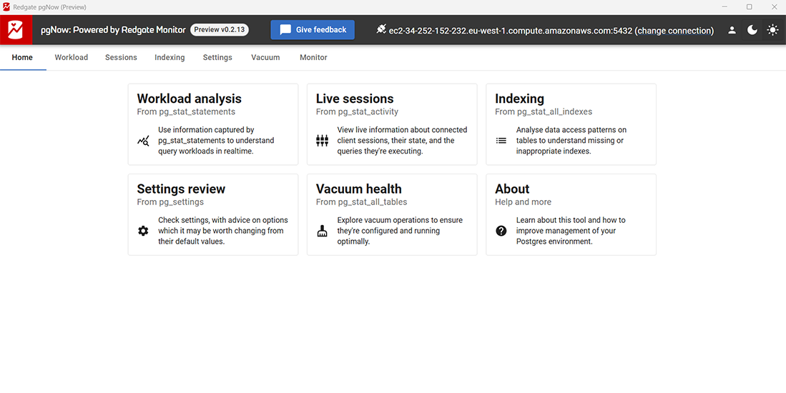Open the Vacuum tab
Screen dimensions: 786x393
(265, 58)
